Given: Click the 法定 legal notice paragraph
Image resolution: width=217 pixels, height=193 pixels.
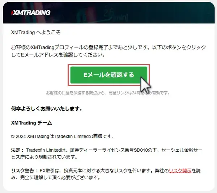Looking at the screenshot, I should (x=107, y=154).
